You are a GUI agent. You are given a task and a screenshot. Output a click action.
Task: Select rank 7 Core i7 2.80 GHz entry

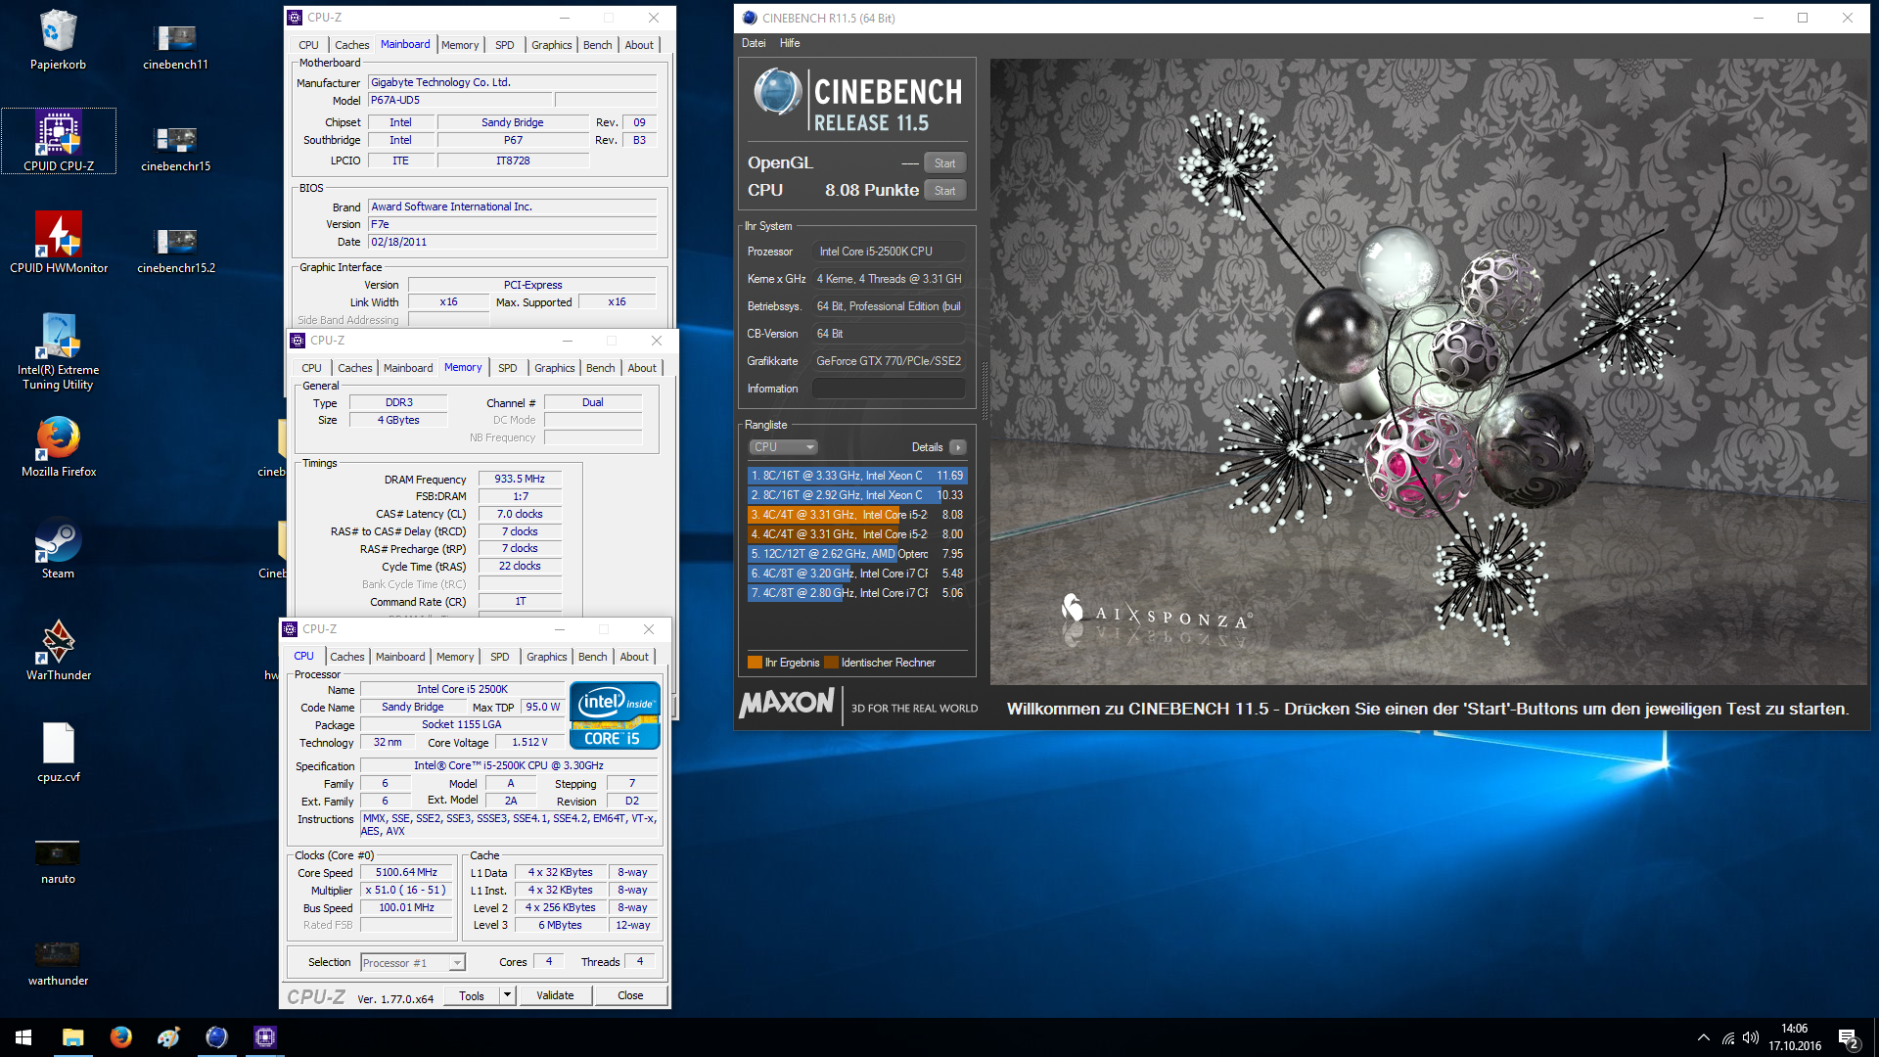pos(856,593)
